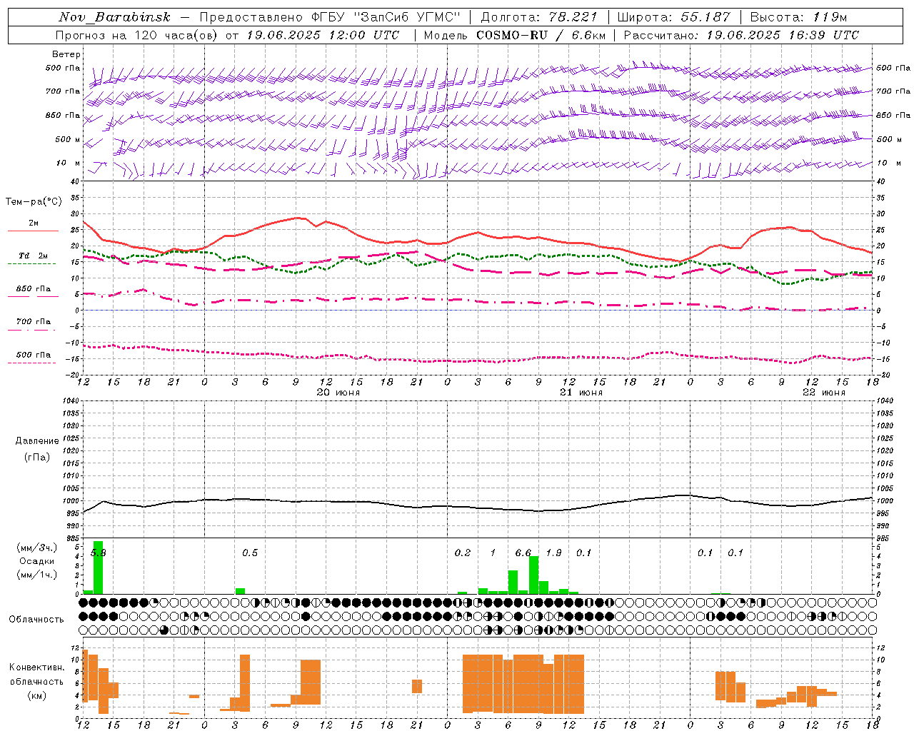914x731 pixels.
Task: Click the longitude value Долгота: 78.221
Action: click(x=539, y=17)
